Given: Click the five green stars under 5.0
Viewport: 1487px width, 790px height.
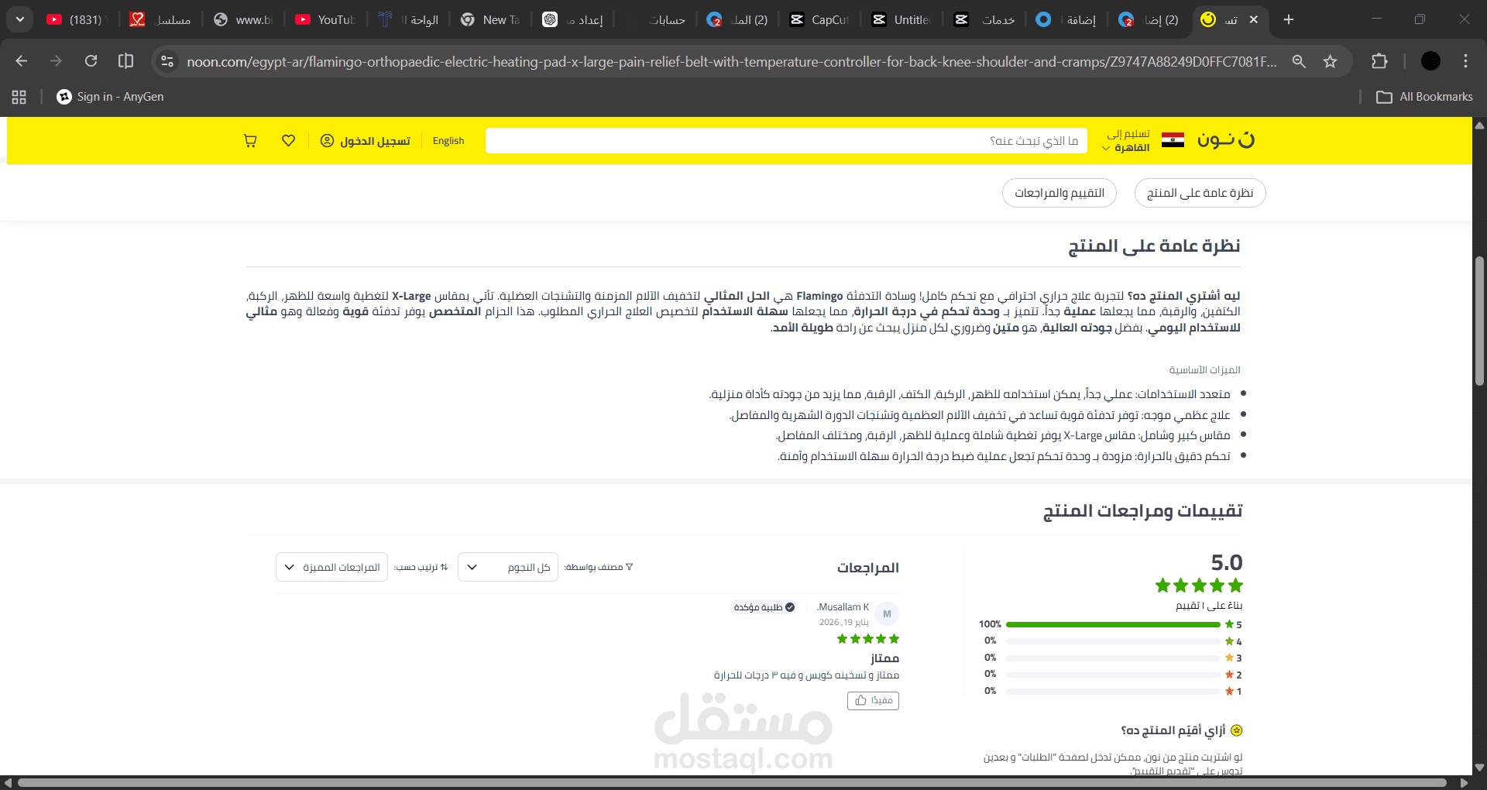Looking at the screenshot, I should [x=1199, y=586].
